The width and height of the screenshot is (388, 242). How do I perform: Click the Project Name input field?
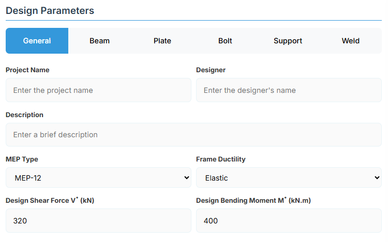coord(98,90)
